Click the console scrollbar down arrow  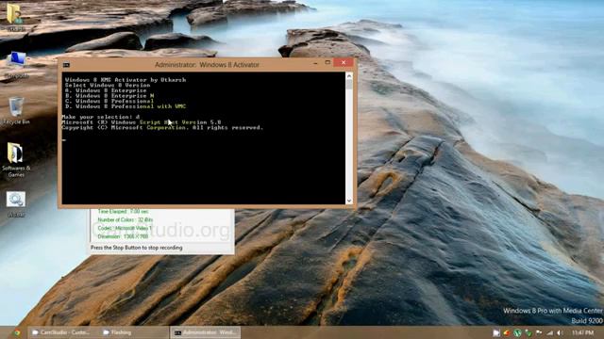(x=349, y=201)
